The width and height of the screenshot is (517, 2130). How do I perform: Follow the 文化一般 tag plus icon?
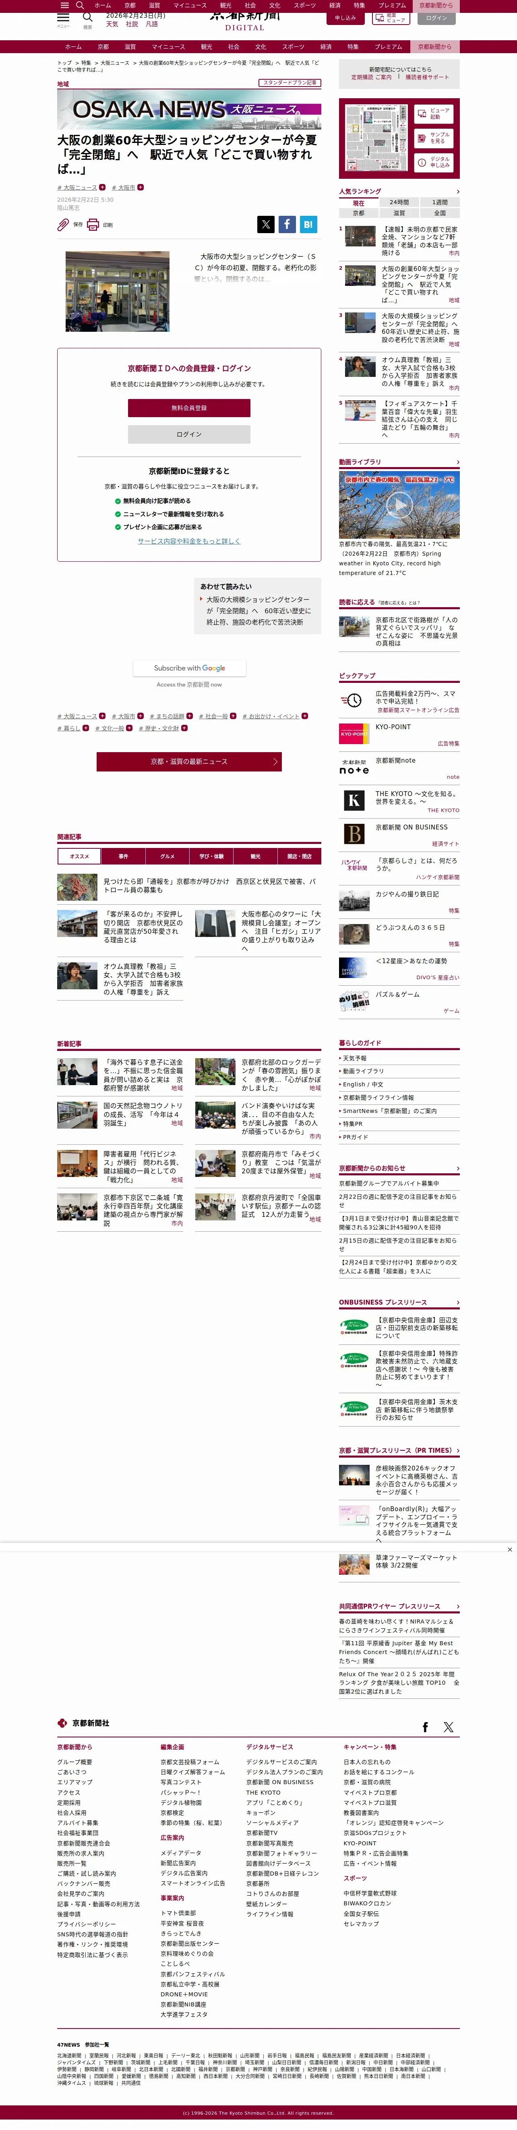[x=129, y=728]
